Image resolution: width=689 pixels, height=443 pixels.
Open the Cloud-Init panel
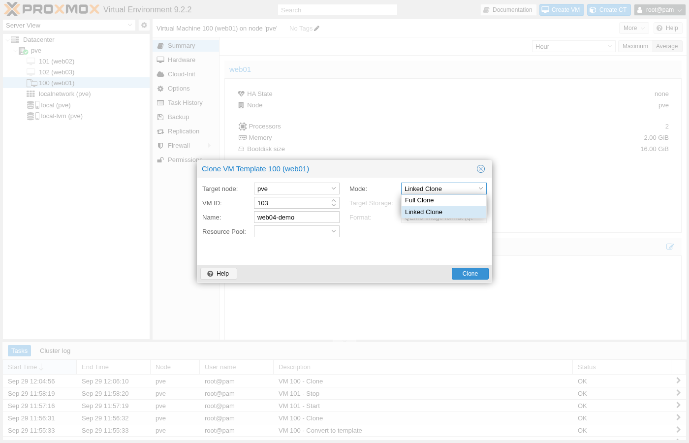186,74
